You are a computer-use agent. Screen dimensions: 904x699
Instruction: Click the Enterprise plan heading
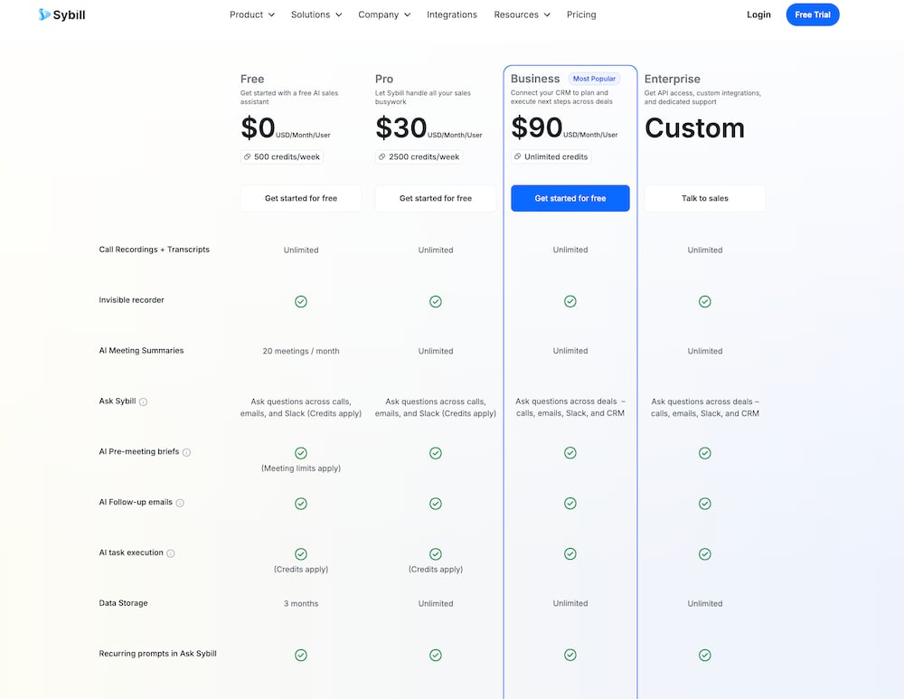pos(673,79)
